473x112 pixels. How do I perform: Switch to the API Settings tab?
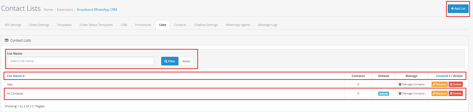coord(13,25)
